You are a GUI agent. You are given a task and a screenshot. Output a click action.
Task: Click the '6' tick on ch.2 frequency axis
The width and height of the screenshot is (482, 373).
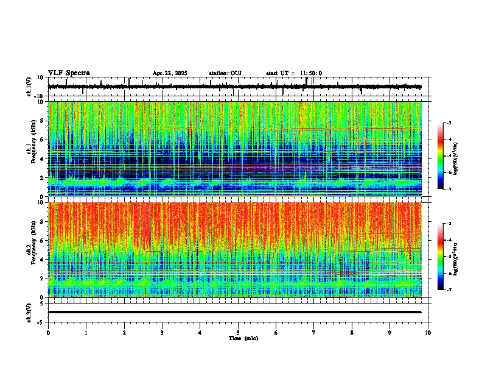coord(43,241)
